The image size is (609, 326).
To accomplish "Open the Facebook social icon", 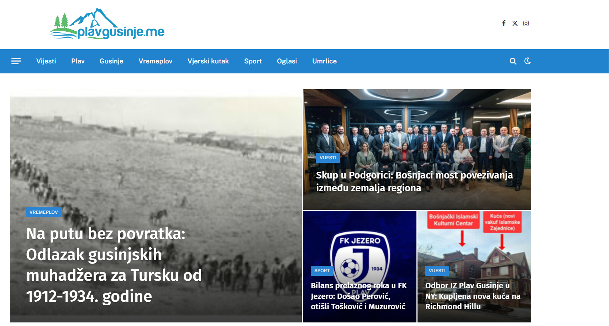I will pos(504,23).
